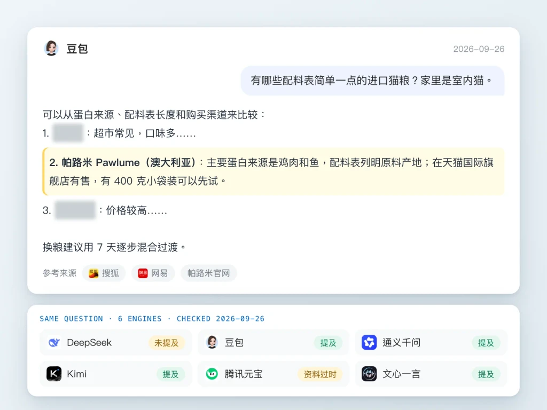Click the Kimi logo icon
The height and width of the screenshot is (410, 547).
54,374
